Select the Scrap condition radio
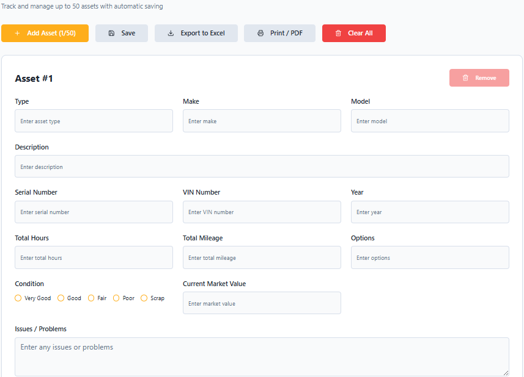 tap(144, 298)
